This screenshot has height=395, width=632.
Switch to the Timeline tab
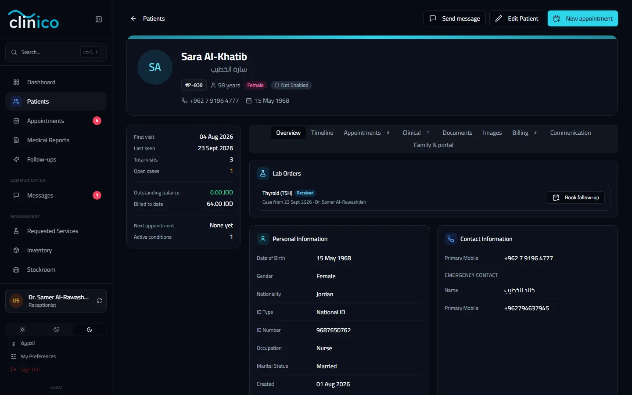click(322, 133)
